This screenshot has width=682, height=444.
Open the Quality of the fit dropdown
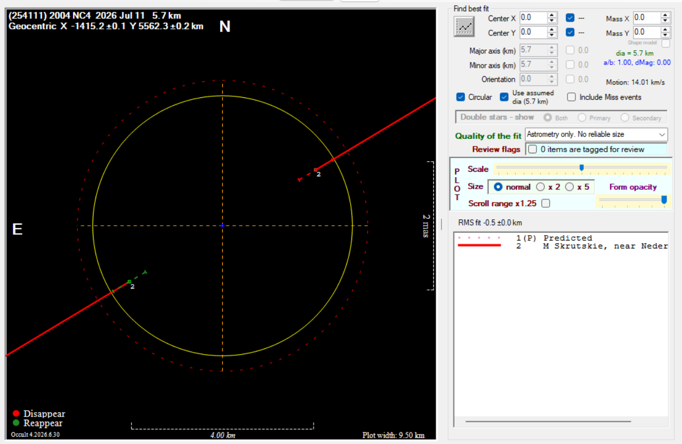[x=596, y=135]
